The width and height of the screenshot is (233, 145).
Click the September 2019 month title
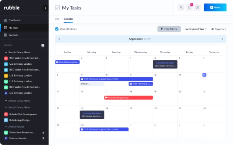point(140,39)
